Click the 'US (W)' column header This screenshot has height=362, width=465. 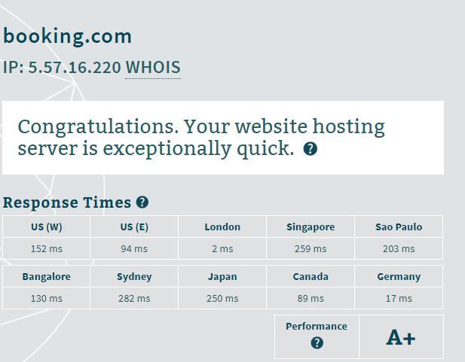[x=47, y=227]
